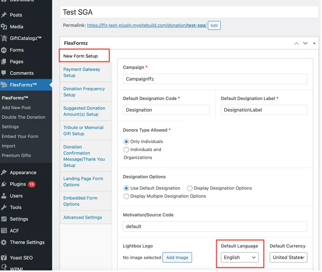The width and height of the screenshot is (322, 272).
Task: Choose Display Designation Options radio button
Action: (x=190, y=188)
